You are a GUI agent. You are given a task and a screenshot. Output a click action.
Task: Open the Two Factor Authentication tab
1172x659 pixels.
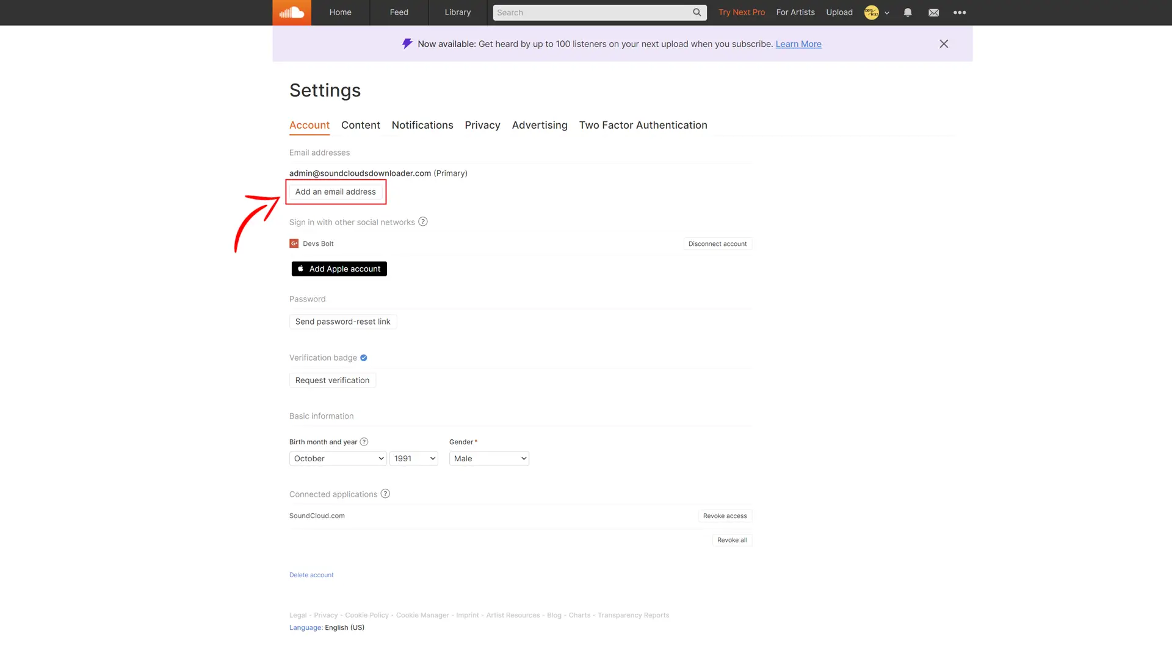pyautogui.click(x=643, y=126)
